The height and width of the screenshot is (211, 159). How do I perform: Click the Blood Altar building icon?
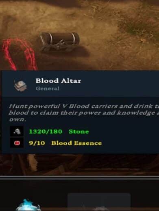point(21,85)
